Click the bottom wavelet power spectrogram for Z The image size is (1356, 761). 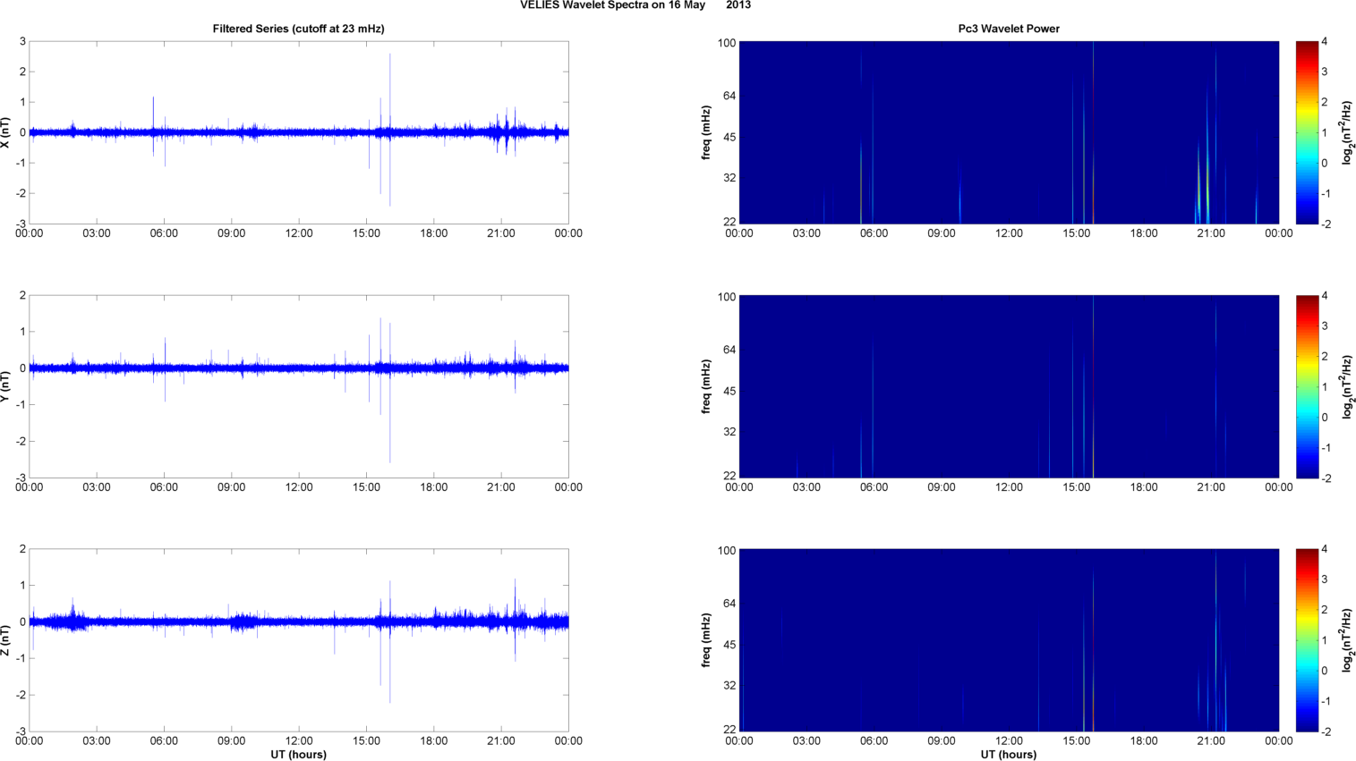pyautogui.click(x=1009, y=640)
